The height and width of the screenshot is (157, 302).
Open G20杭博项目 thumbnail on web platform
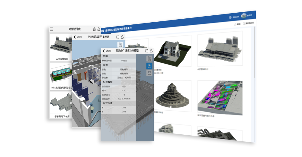[x=220, y=49]
